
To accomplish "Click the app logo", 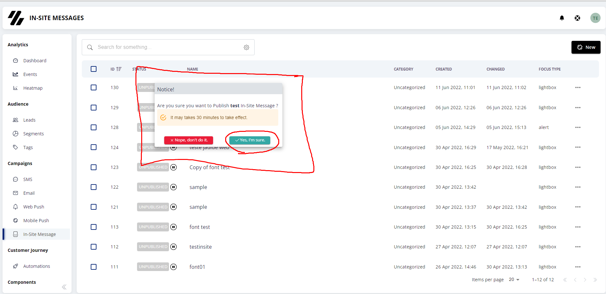I will tap(16, 18).
